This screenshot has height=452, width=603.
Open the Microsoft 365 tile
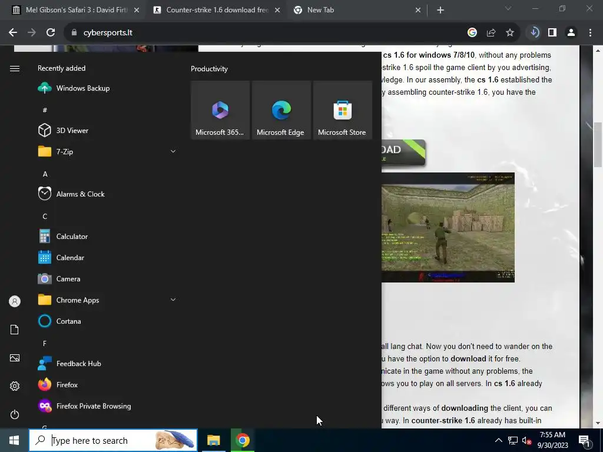(220, 110)
